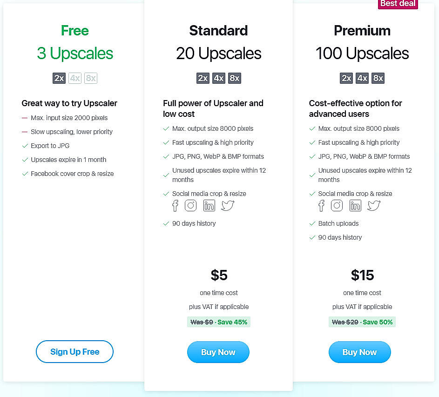This screenshot has height=397, width=439.
Task: Click the Sign Up Free button
Action: click(x=74, y=352)
